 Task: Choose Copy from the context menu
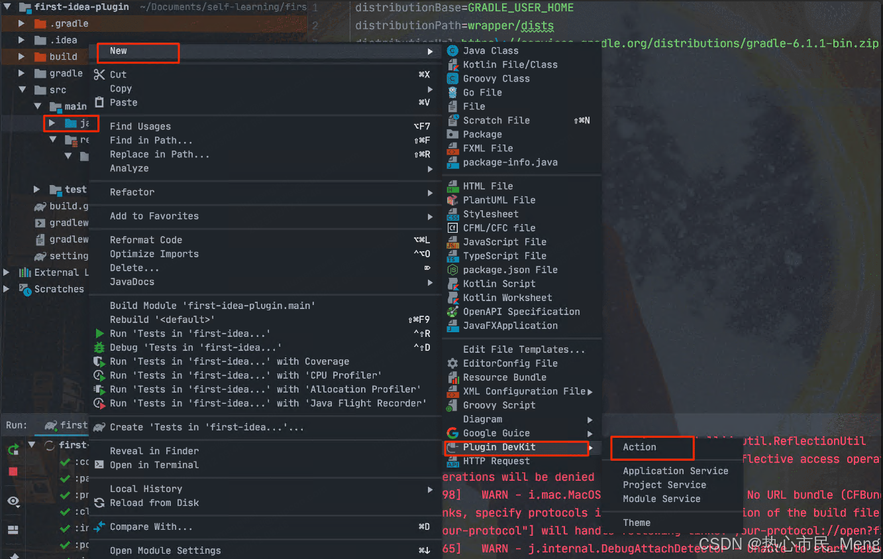tap(266, 89)
